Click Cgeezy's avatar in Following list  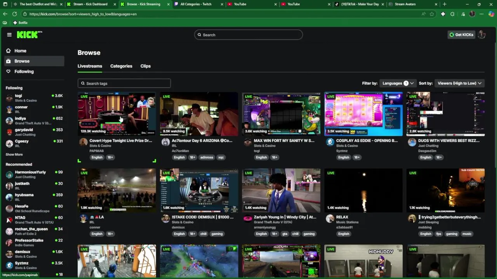[x=9, y=143]
